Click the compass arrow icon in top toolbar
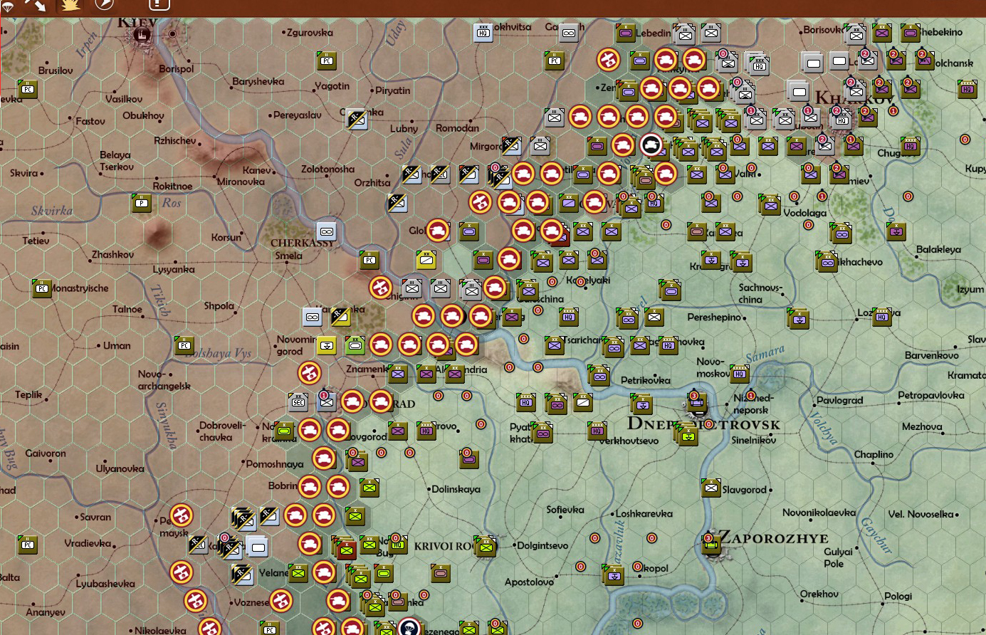The width and height of the screenshot is (986, 635). tap(104, 4)
